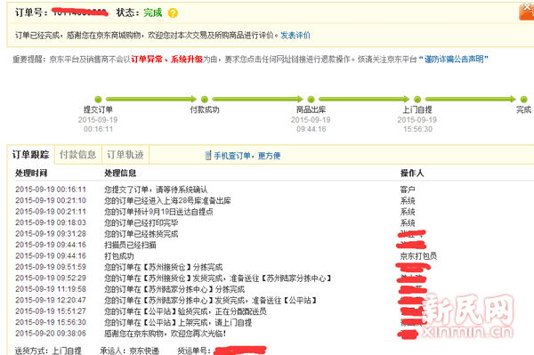Click the 处理信息 column header
534x355 pixels.
click(120, 173)
